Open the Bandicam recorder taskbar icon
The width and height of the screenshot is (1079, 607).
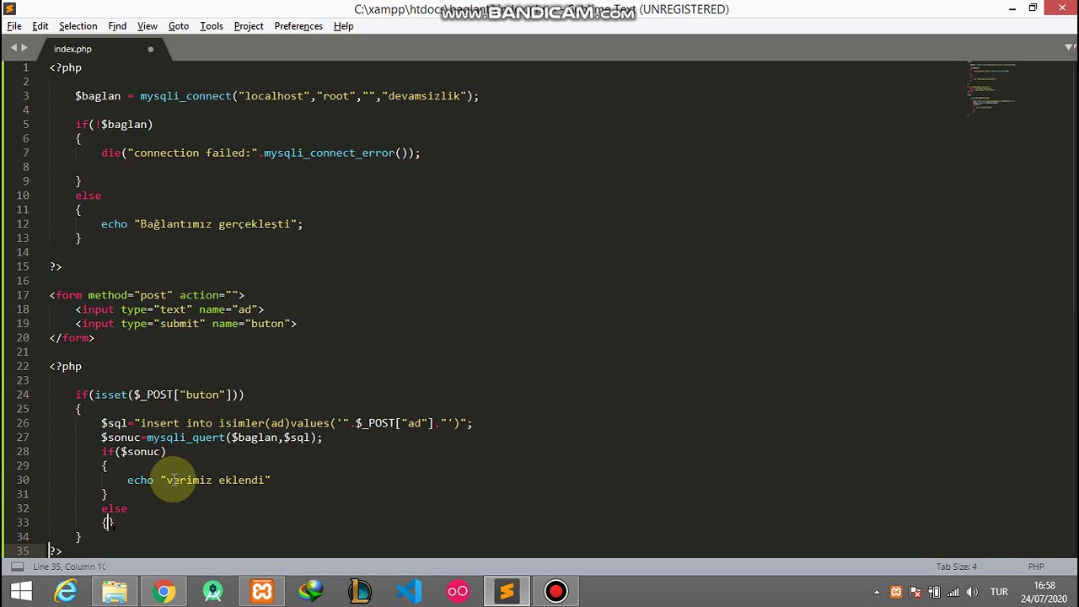(x=556, y=591)
